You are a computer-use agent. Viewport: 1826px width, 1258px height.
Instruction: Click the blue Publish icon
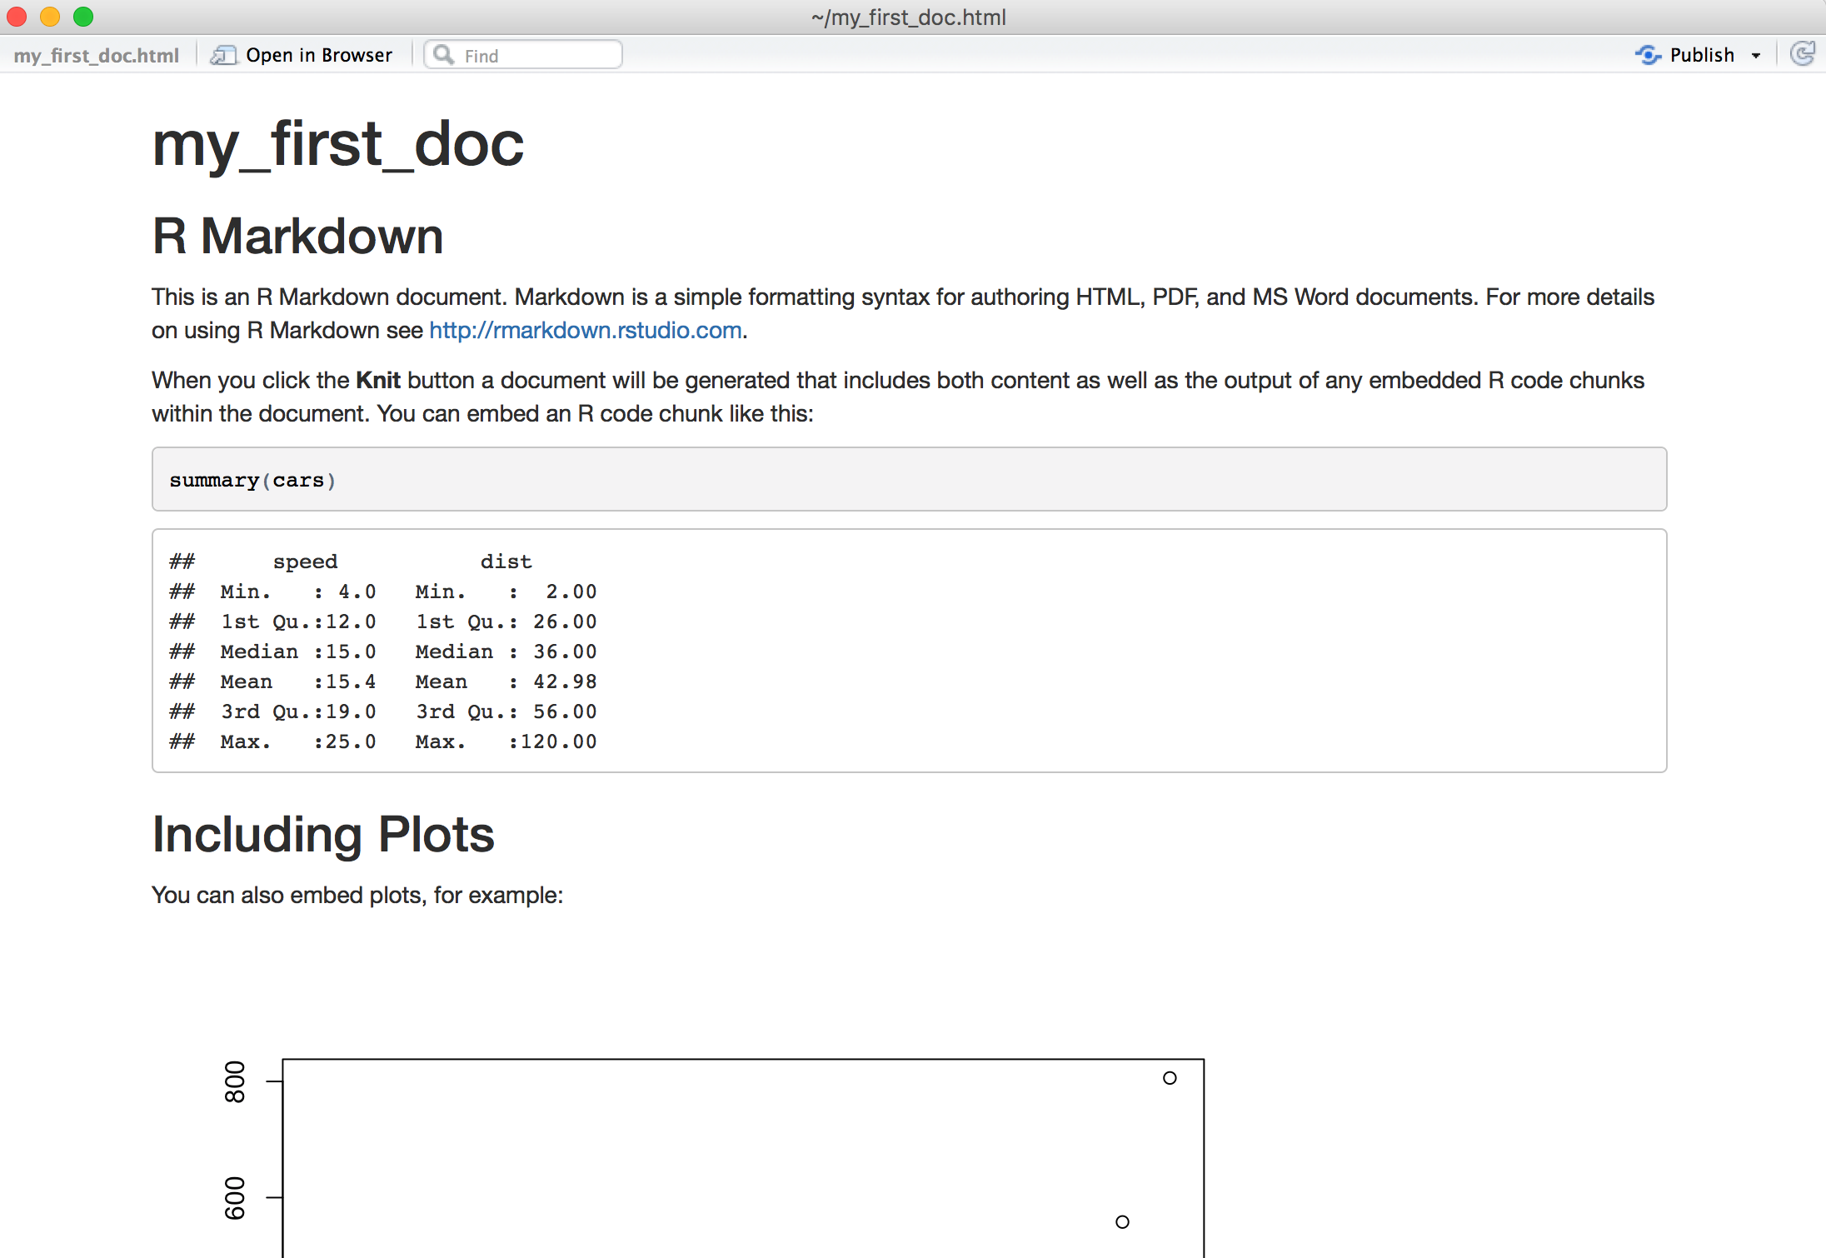(1647, 55)
